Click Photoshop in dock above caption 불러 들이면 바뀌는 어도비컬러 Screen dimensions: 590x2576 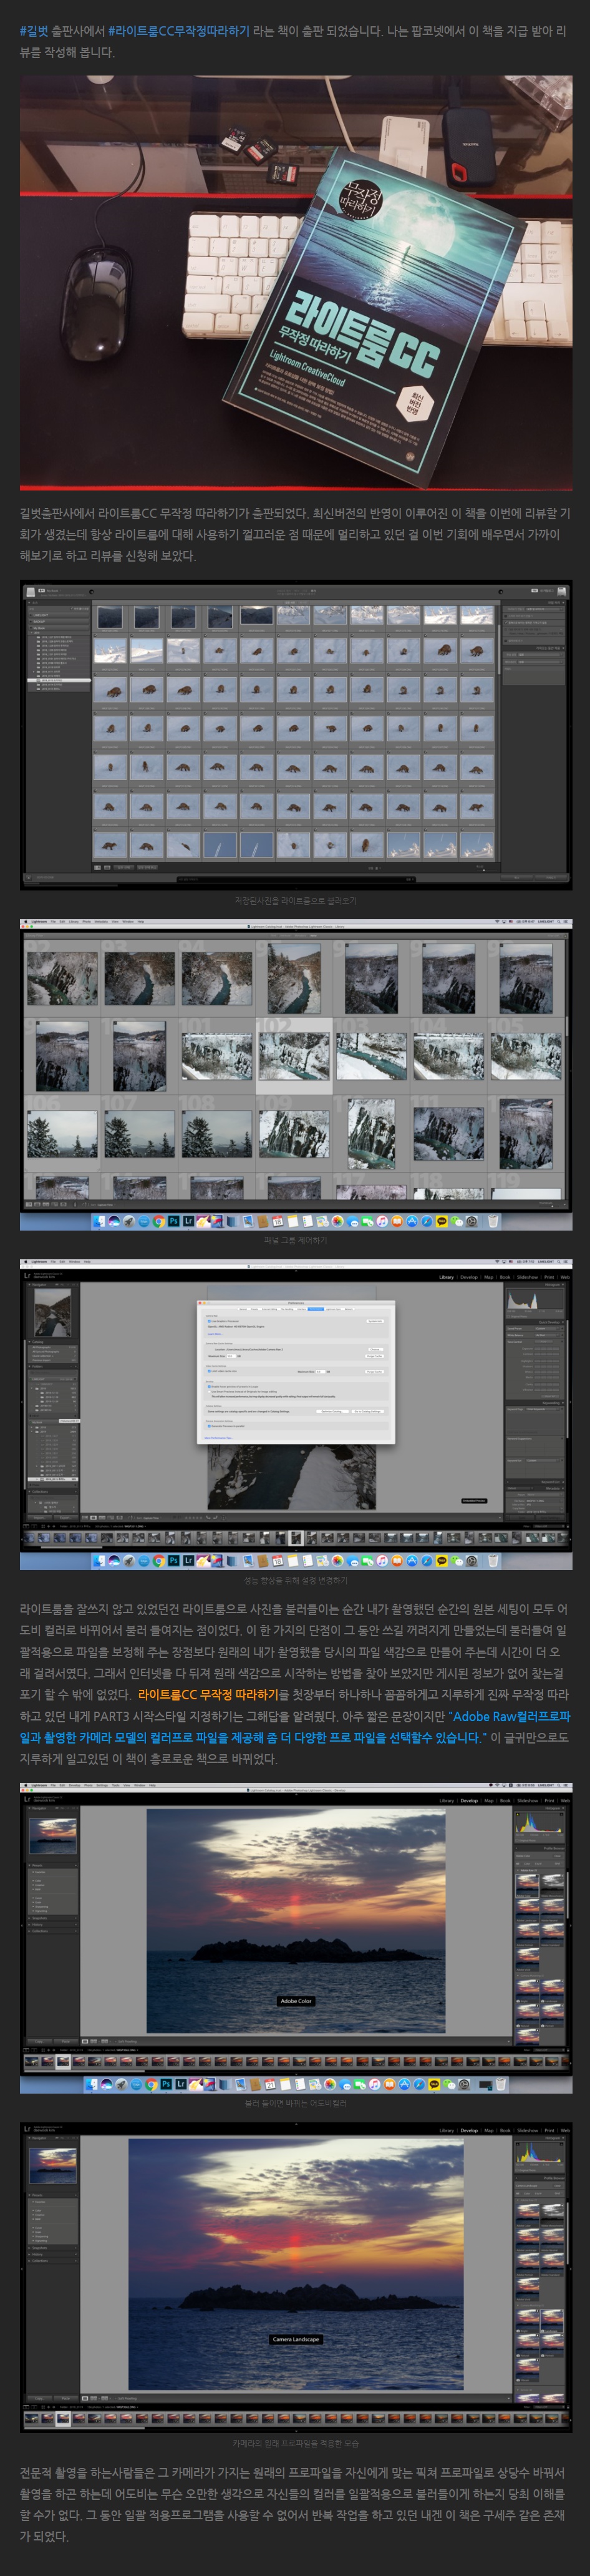coord(166,2084)
